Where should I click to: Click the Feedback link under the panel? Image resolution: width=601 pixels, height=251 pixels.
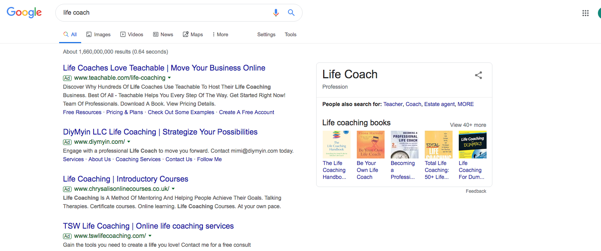(476, 191)
